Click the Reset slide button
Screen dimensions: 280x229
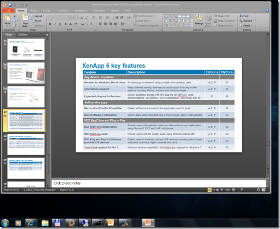[x=36, y=21]
